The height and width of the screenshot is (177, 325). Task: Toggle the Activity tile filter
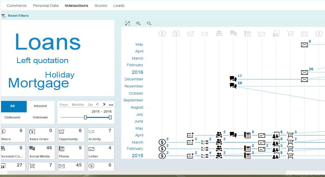pos(101,135)
